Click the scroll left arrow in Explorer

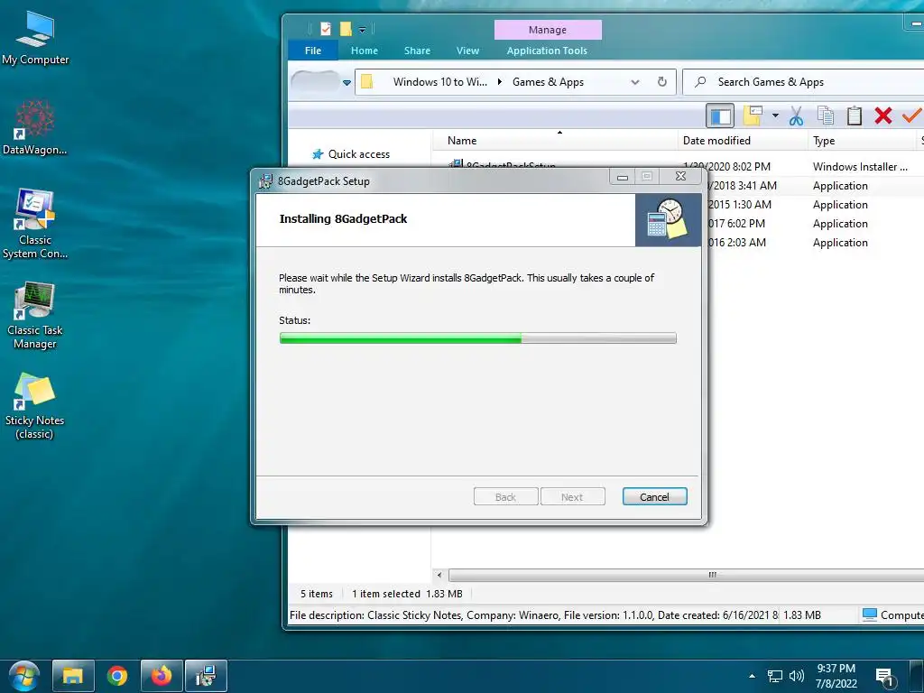pyautogui.click(x=439, y=575)
